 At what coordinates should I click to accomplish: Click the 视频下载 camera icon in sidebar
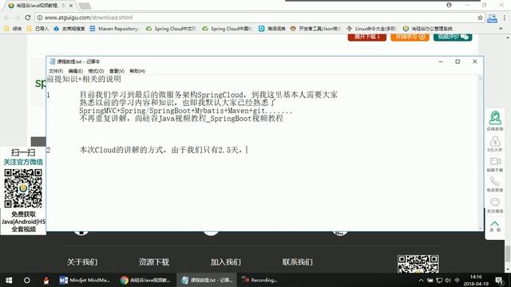pyautogui.click(x=495, y=164)
